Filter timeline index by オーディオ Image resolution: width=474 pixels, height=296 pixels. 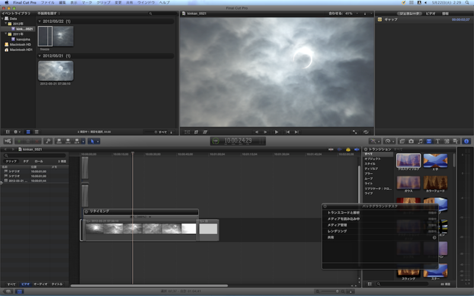(x=40, y=284)
